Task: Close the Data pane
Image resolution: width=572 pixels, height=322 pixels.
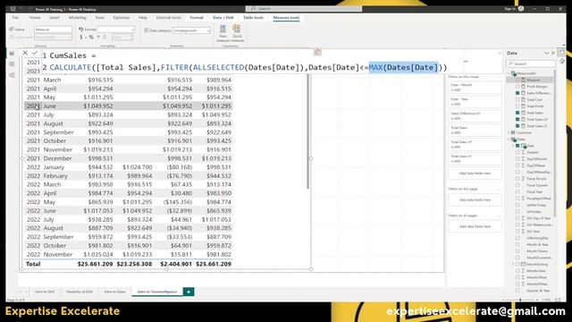Action: point(553,54)
